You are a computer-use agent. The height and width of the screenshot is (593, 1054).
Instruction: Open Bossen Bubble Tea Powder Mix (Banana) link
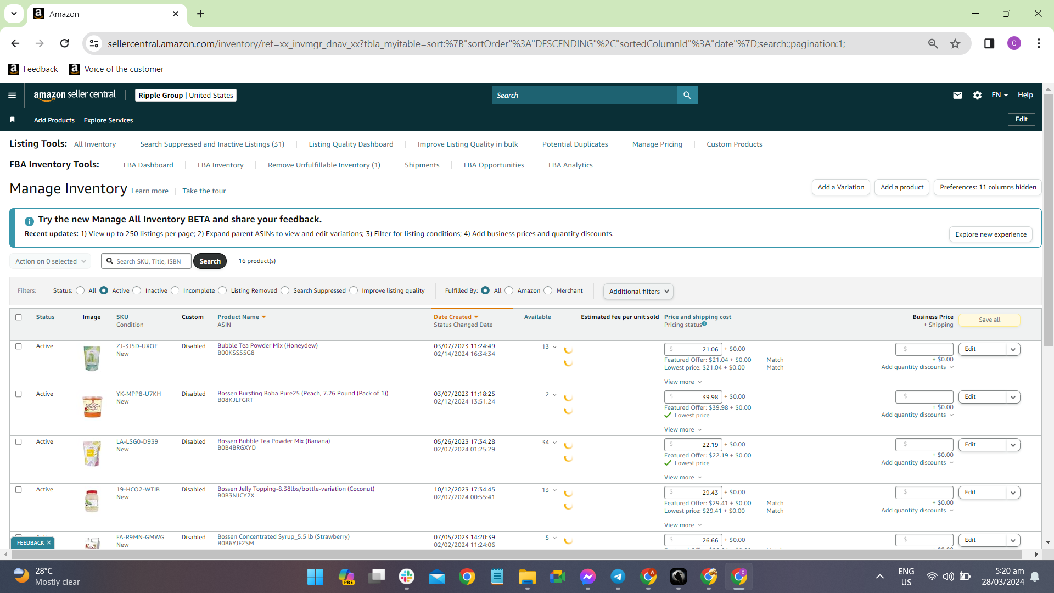(x=273, y=441)
